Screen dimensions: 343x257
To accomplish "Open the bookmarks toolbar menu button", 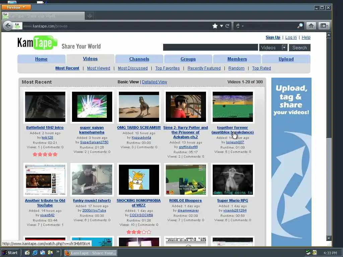I will 324,26.
